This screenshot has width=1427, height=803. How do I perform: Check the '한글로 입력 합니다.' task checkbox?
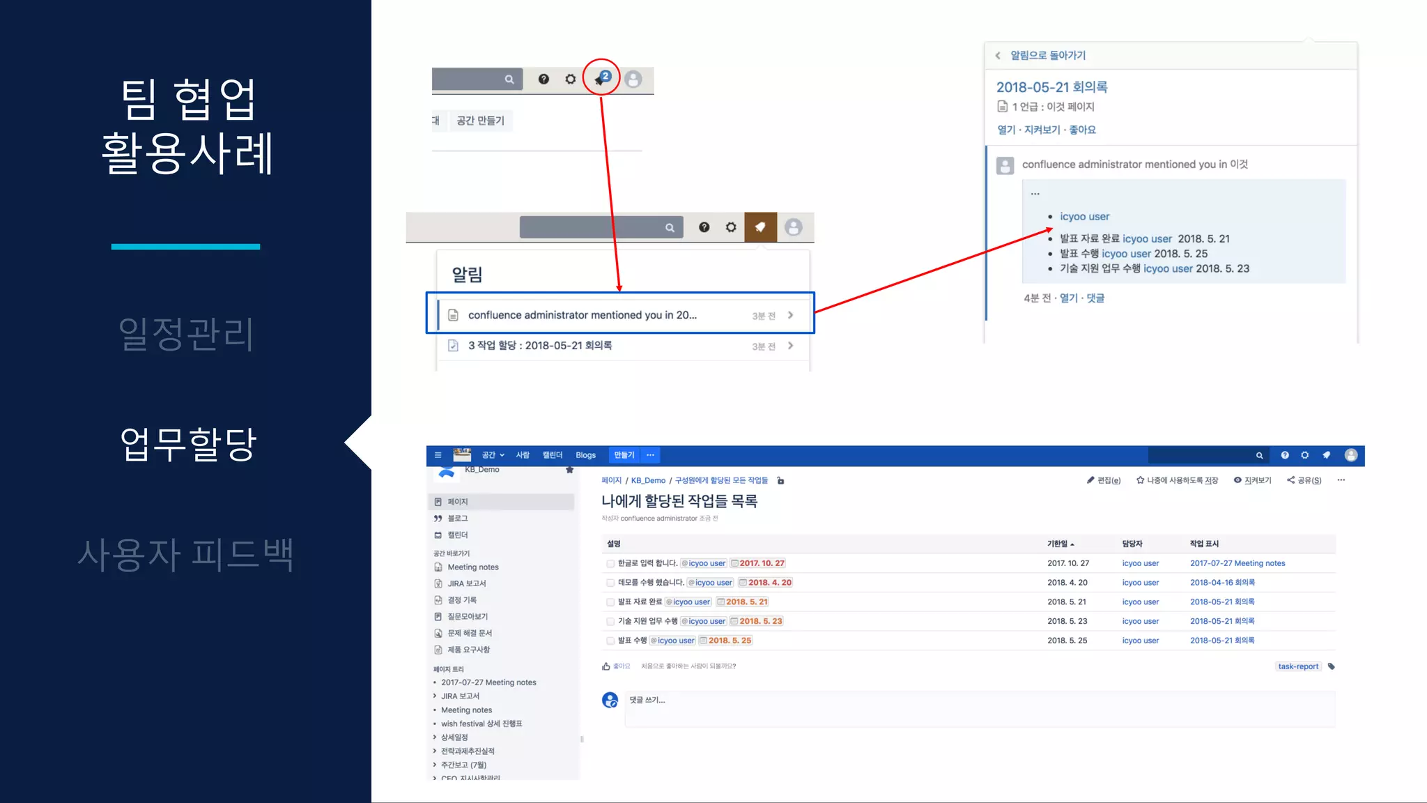point(610,563)
